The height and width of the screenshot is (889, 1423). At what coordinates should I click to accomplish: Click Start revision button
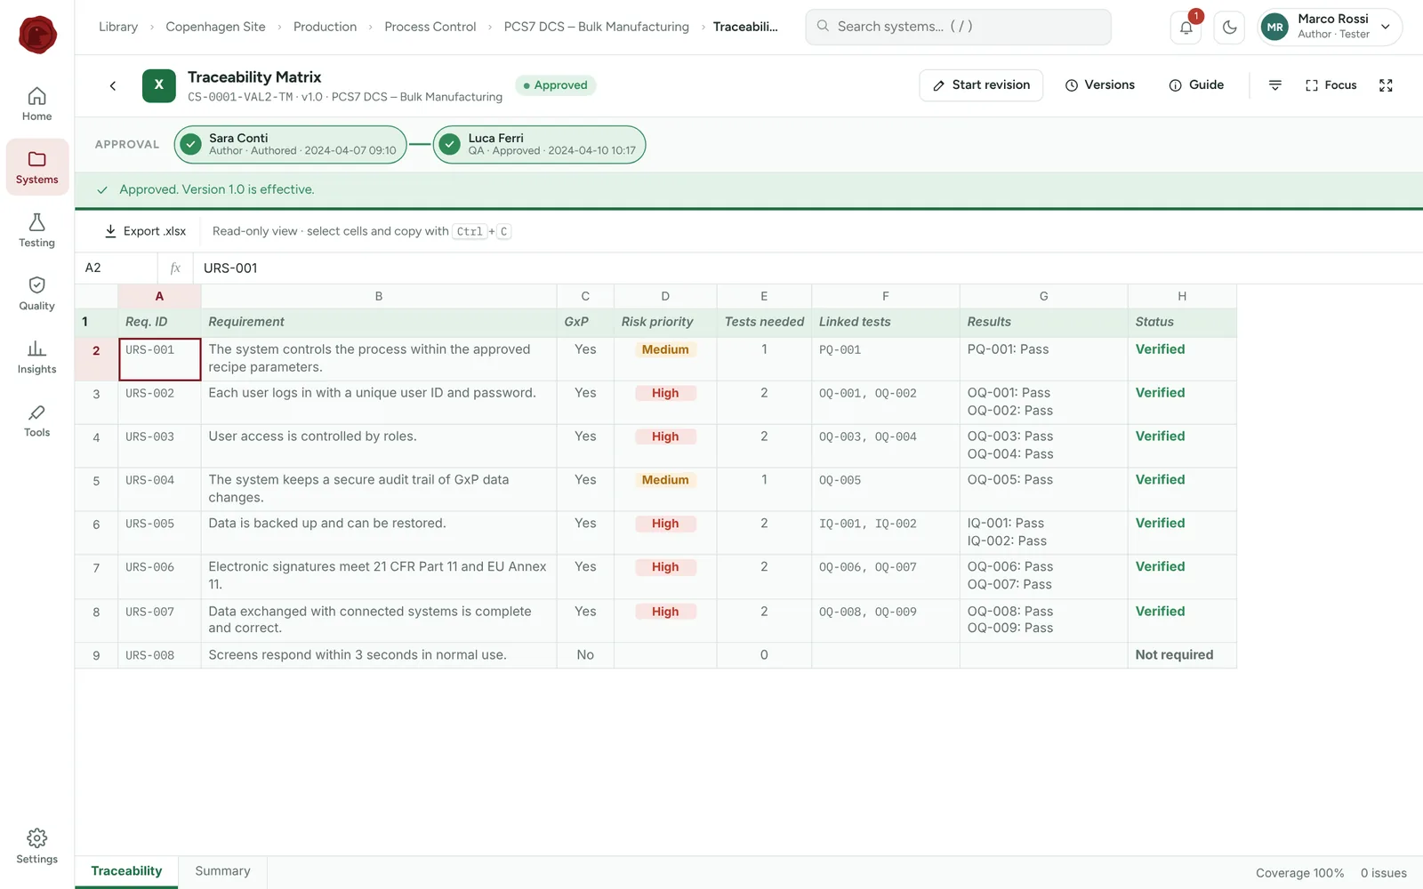point(981,85)
